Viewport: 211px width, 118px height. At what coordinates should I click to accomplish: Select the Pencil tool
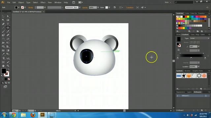(x=8, y=31)
